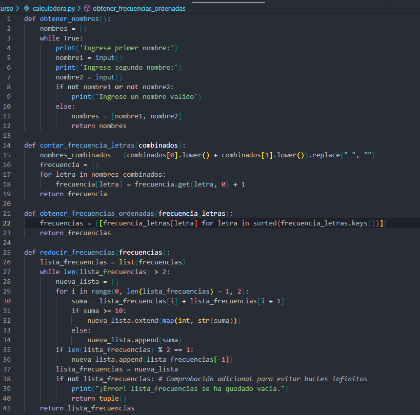420x415 pixels.
Task: Click line number 25 in gutter
Action: 7,252
